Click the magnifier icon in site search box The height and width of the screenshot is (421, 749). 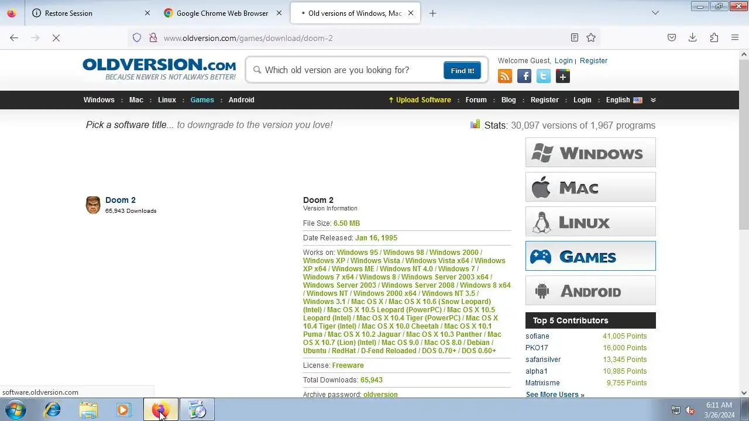[x=257, y=70]
